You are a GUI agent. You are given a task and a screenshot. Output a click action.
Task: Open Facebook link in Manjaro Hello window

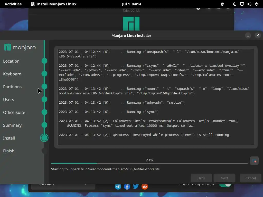(x=127, y=186)
